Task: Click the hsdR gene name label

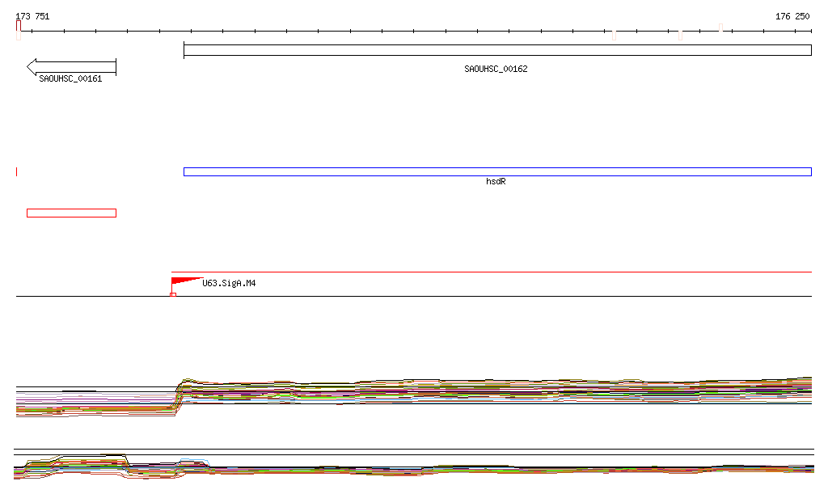Action: [x=496, y=181]
